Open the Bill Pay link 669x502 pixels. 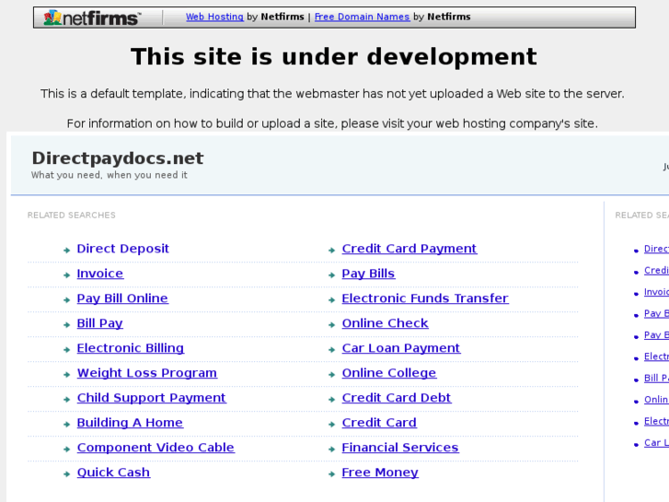pos(99,323)
